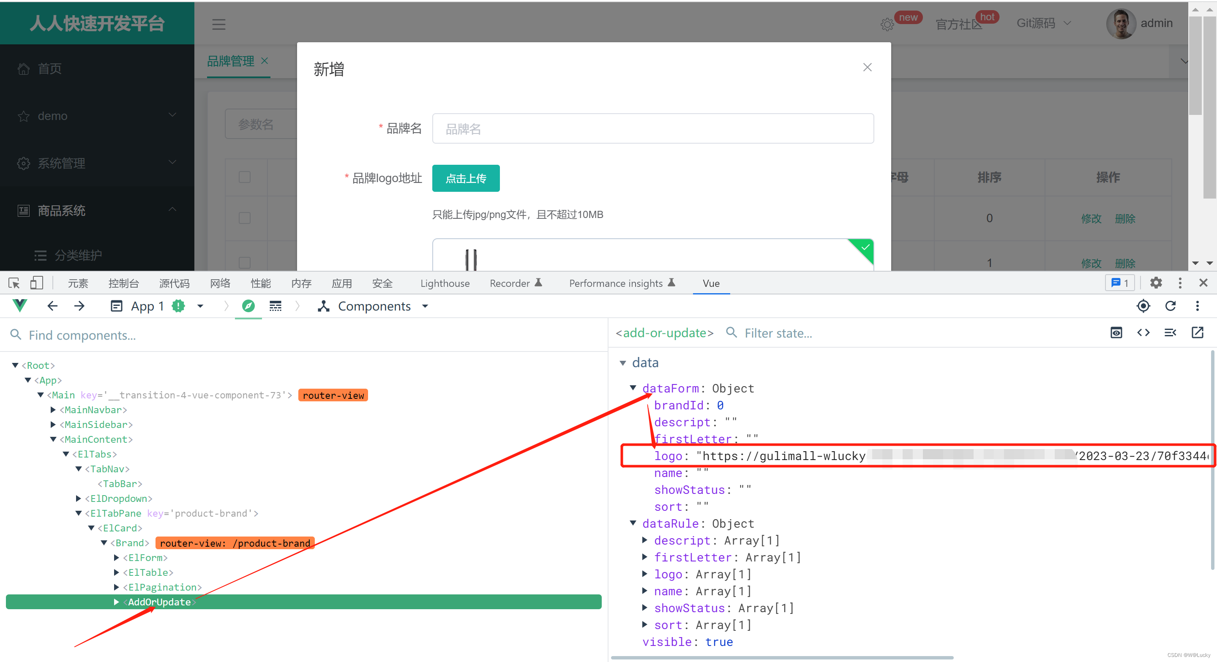
Task: Open DevTools settings gear
Action: tap(1156, 283)
